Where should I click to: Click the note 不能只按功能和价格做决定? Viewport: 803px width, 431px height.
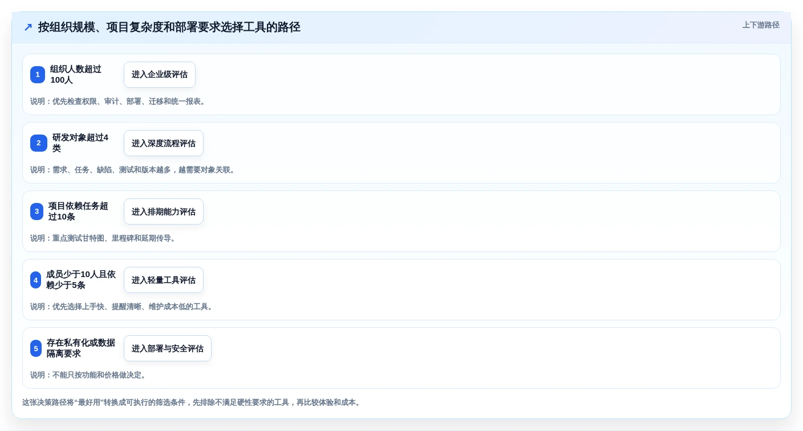click(89, 375)
